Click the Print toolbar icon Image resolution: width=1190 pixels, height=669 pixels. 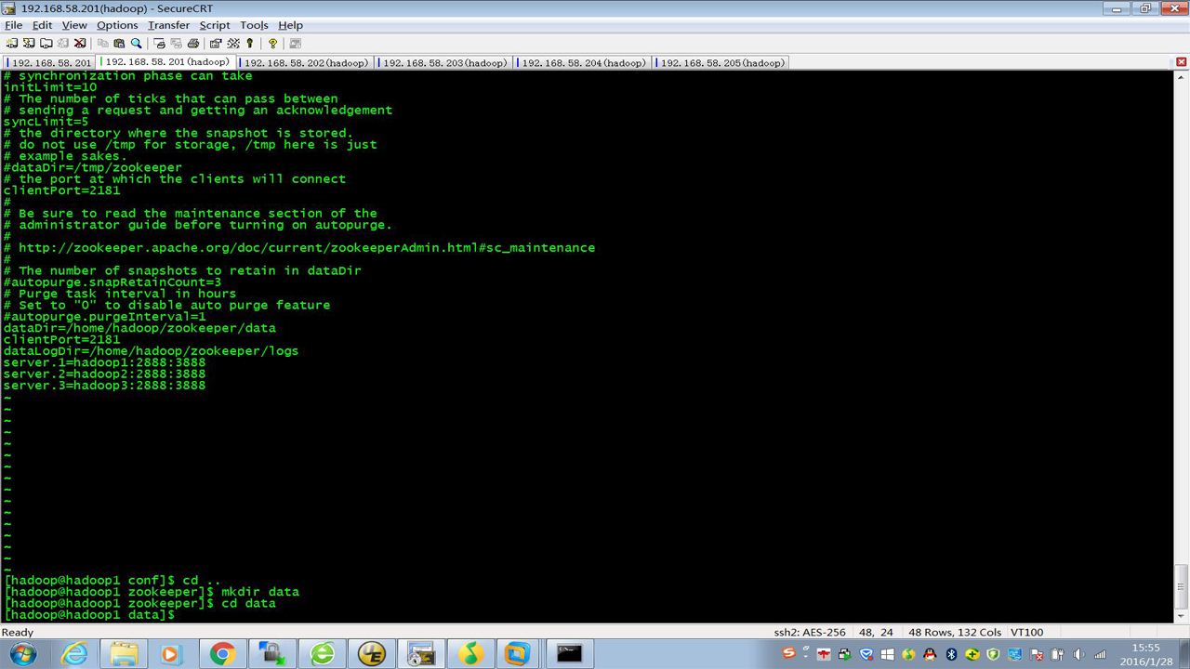(193, 43)
